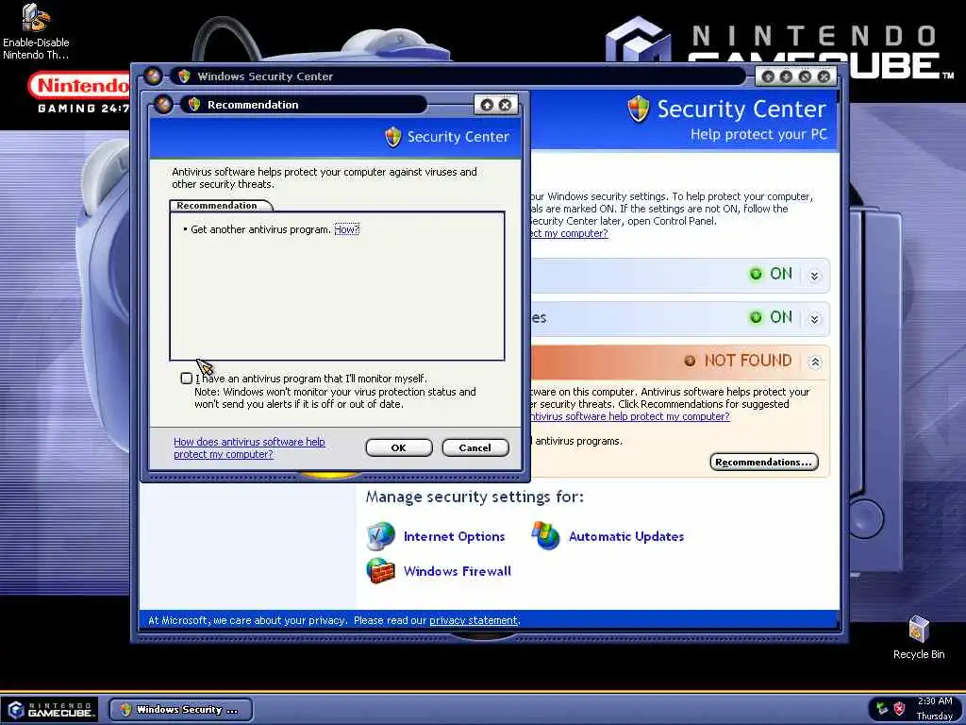966x725 pixels.
Task: Open the privacy statement link
Action: [474, 620]
